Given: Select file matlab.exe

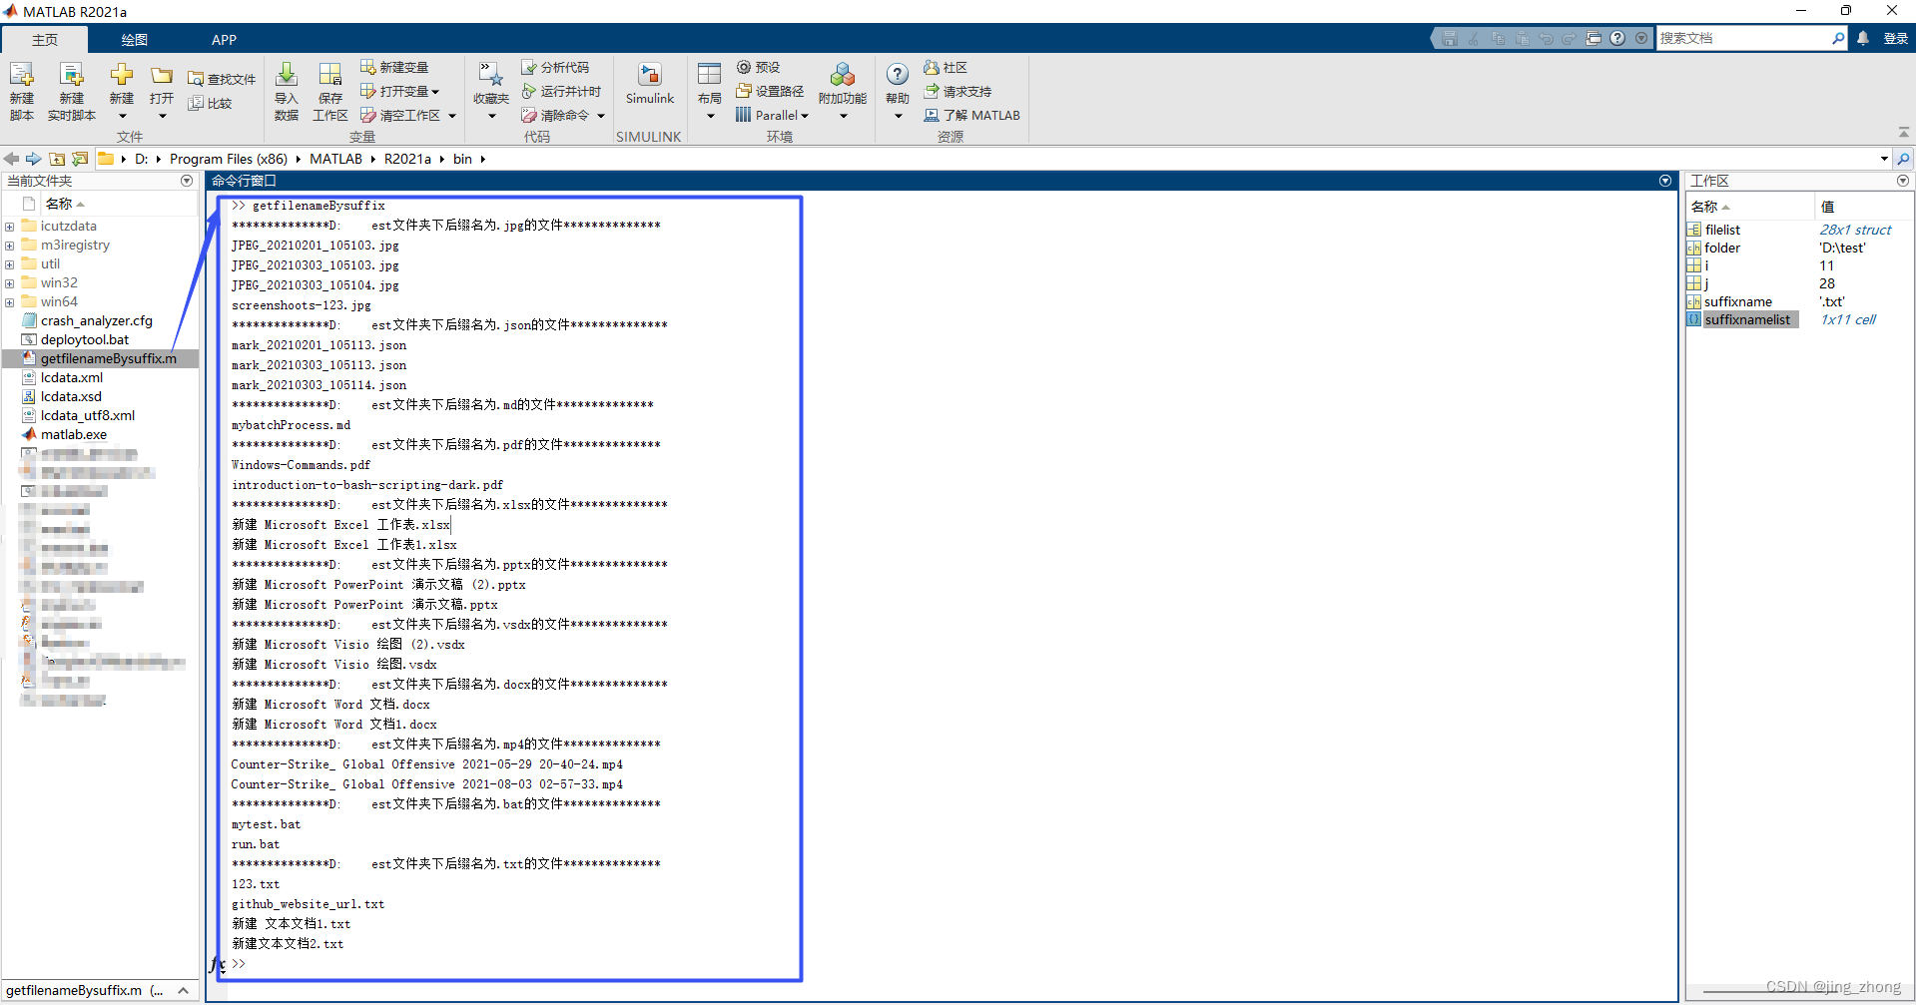Looking at the screenshot, I should tap(73, 434).
